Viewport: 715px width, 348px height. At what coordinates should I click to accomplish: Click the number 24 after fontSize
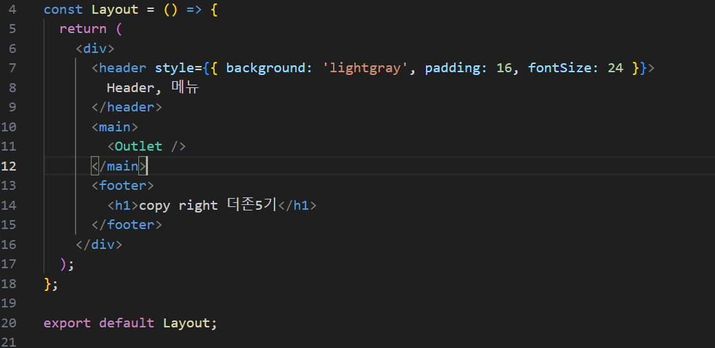(x=615, y=68)
